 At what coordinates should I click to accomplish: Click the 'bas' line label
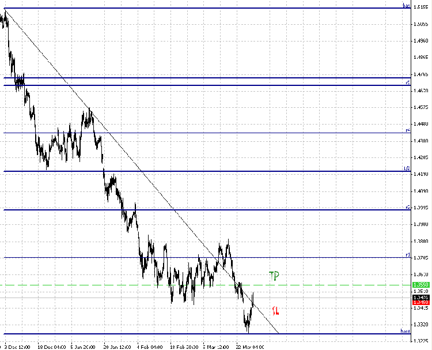tap(407, 6)
